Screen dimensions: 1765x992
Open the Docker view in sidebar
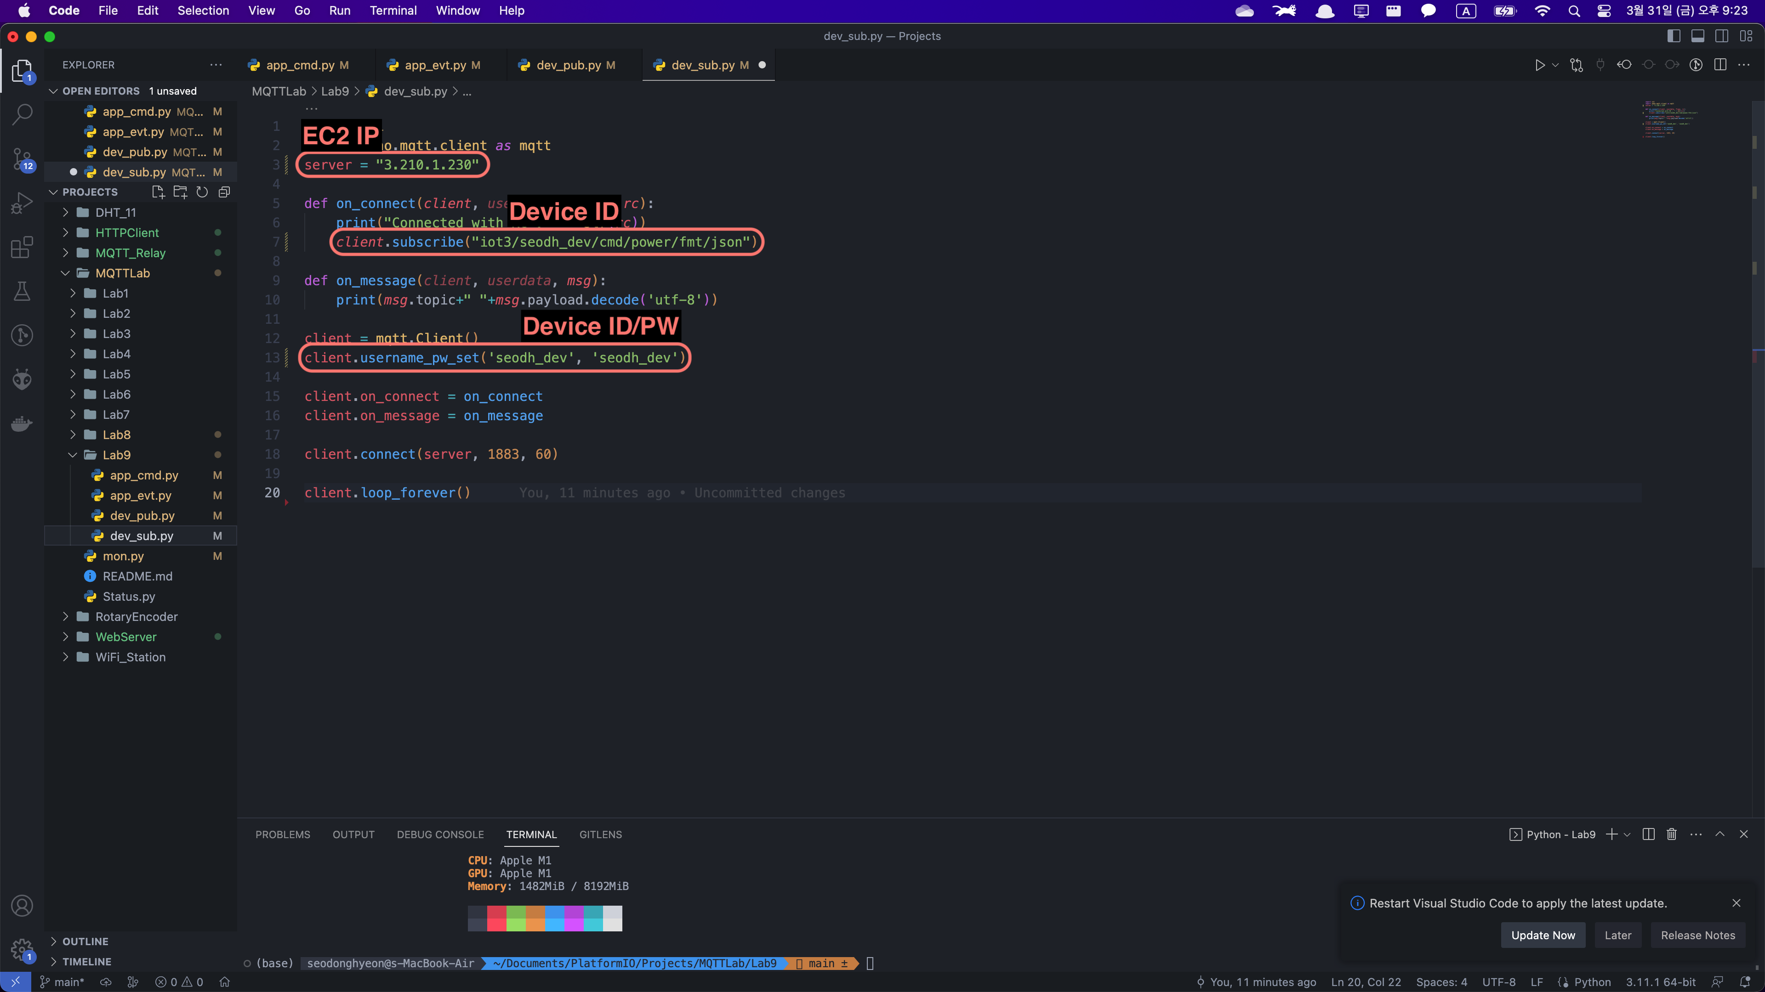click(x=22, y=424)
